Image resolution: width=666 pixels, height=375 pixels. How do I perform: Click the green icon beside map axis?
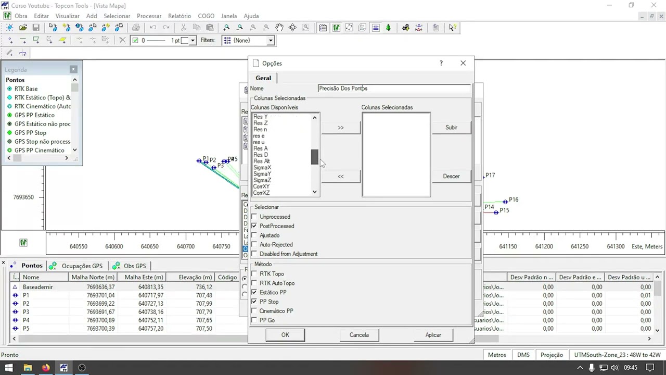click(x=23, y=243)
